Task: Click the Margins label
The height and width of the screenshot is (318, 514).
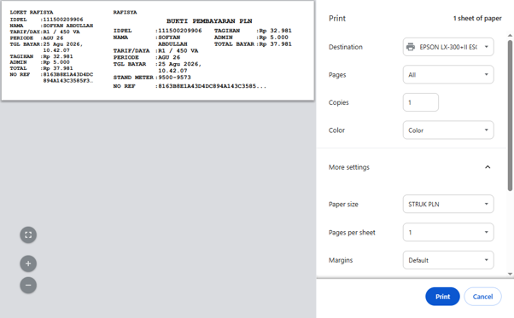Action: tap(341, 260)
